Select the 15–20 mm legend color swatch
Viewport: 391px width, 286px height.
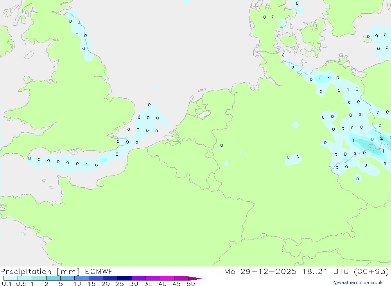click(x=96, y=278)
